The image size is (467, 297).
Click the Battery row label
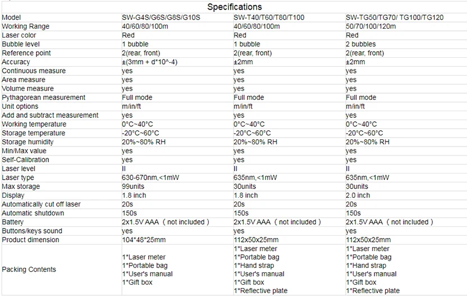(x=12, y=222)
